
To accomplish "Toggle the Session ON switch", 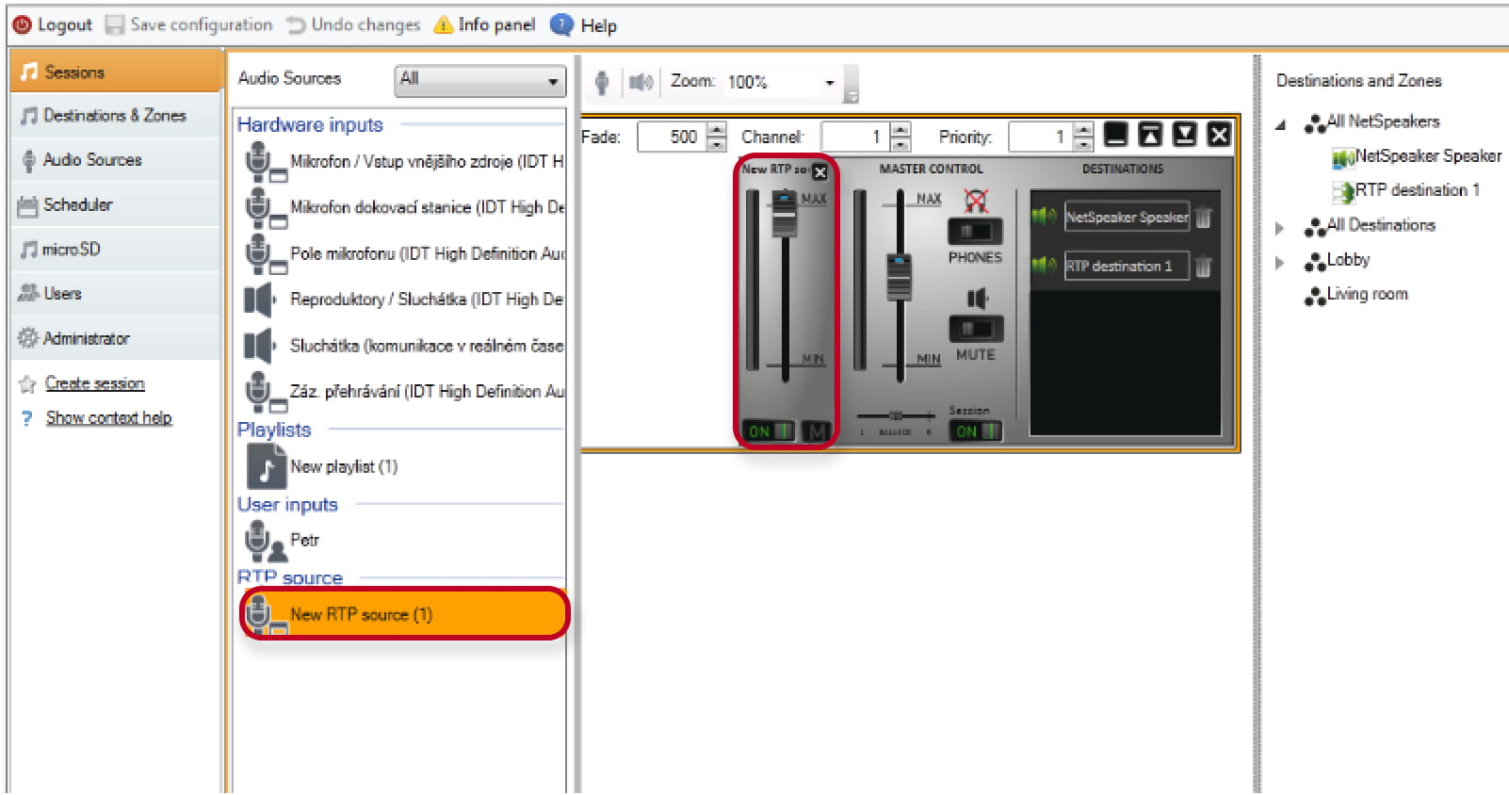I will click(x=975, y=431).
